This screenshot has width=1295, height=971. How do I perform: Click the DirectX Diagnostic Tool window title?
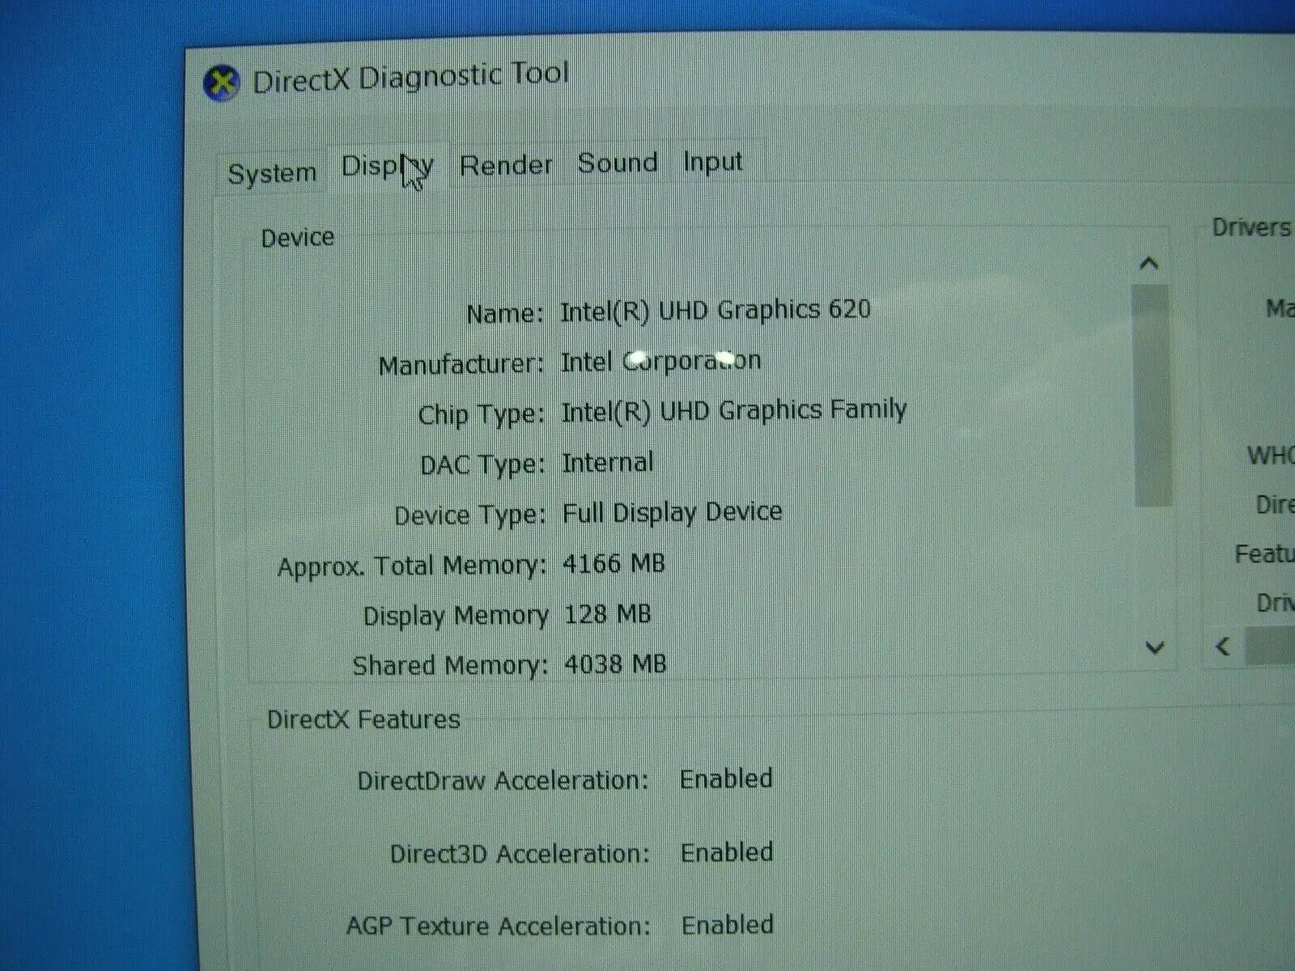coord(410,78)
